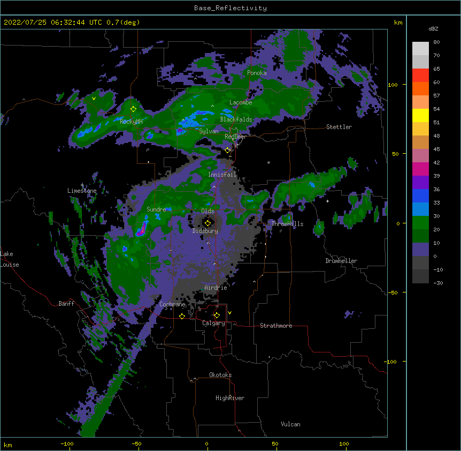Image resolution: width=461 pixels, height=451 pixels.
Task: Click the Calgary city label
Action: pyautogui.click(x=213, y=323)
